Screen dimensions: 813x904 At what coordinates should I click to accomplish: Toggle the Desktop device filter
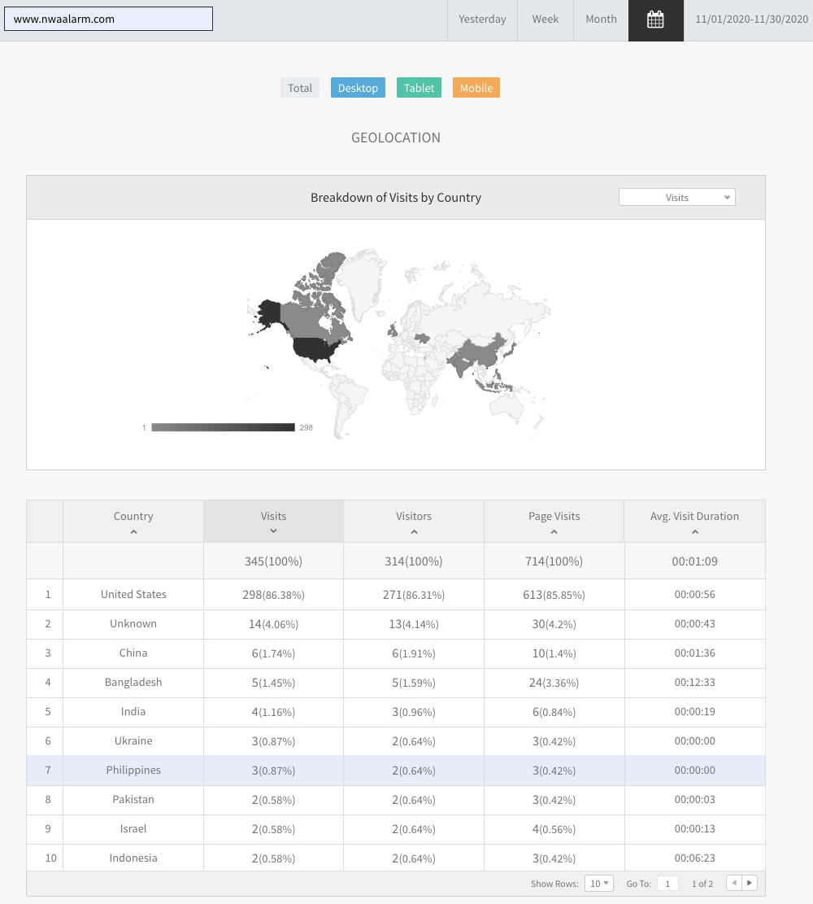tap(358, 88)
